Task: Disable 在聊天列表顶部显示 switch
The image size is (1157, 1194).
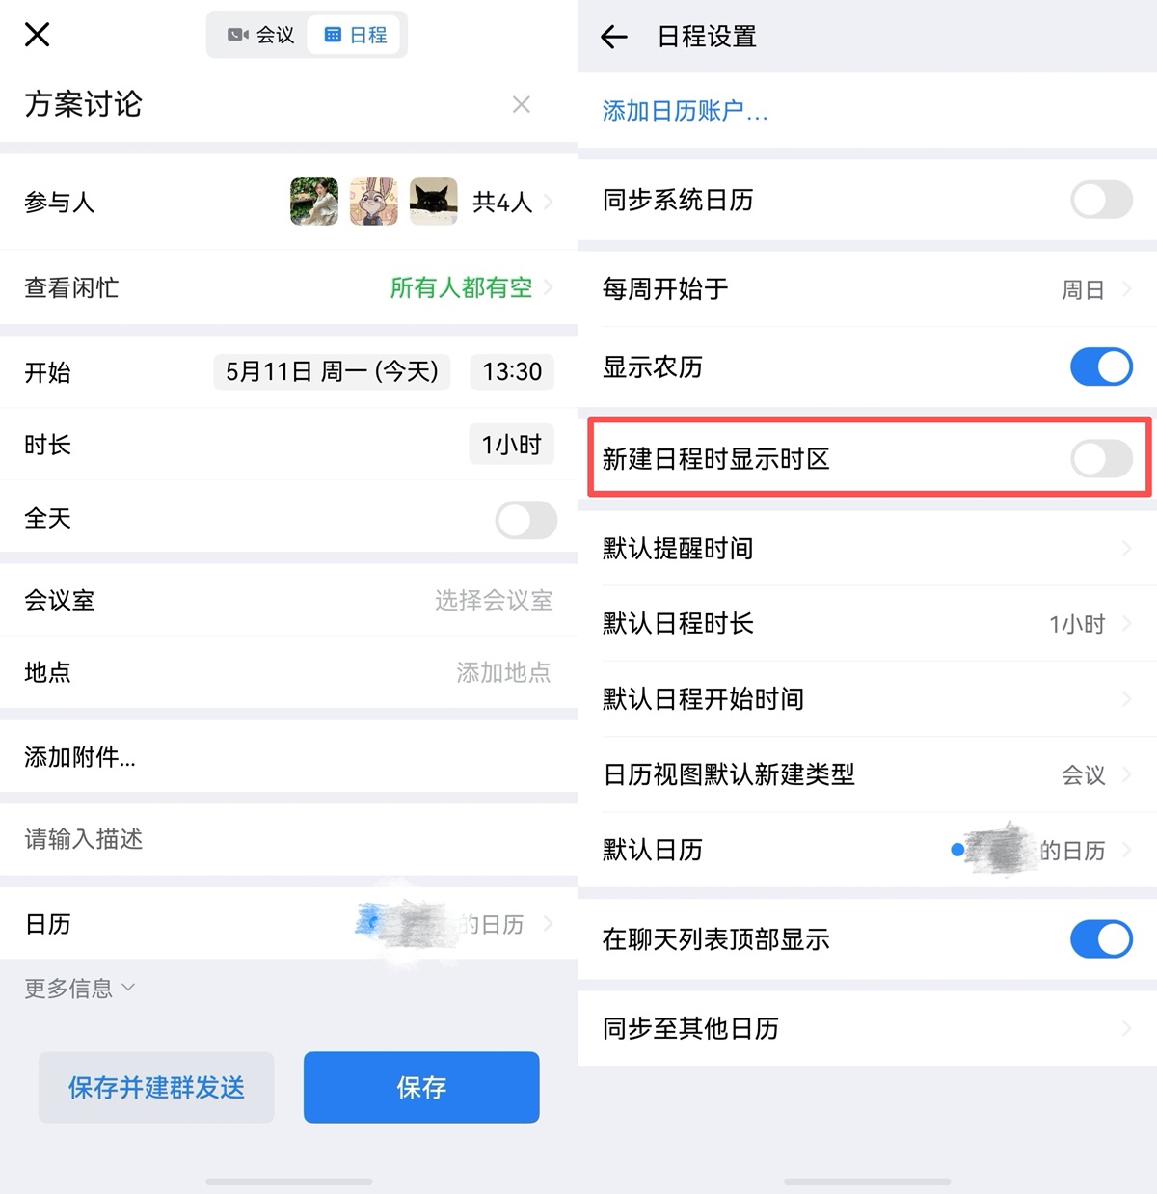Action: (1101, 939)
